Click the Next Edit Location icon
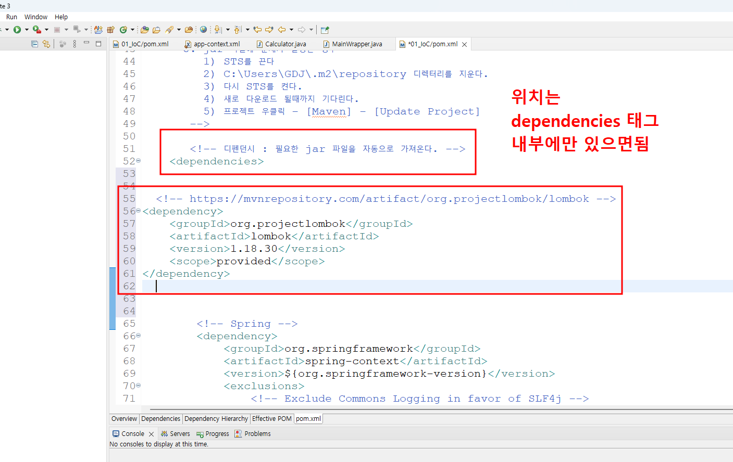The image size is (733, 462). [269, 30]
